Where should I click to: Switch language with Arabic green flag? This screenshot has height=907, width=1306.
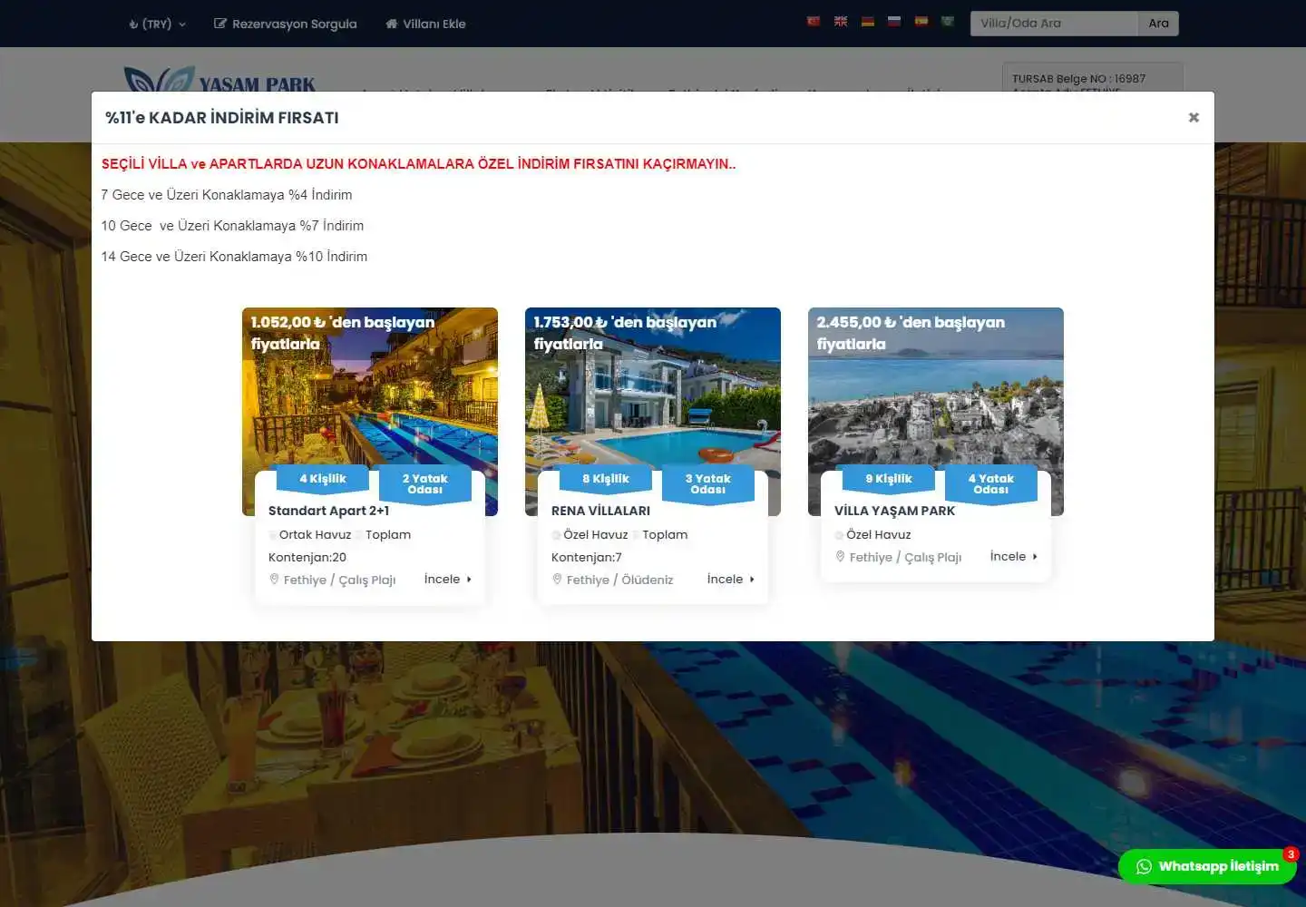click(x=948, y=21)
